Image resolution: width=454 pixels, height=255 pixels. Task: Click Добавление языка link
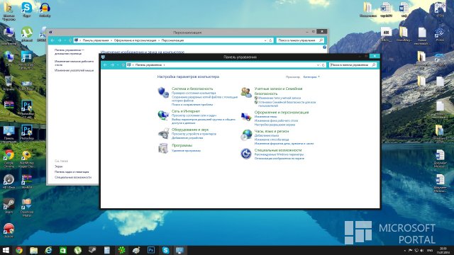pos(267,135)
